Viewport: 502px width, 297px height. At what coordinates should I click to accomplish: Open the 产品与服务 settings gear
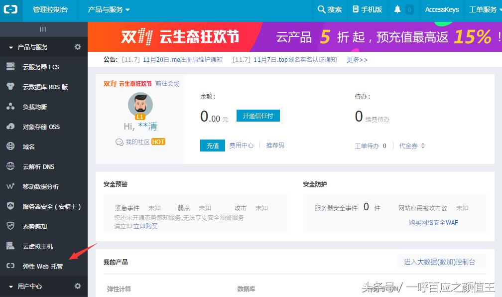click(x=77, y=47)
